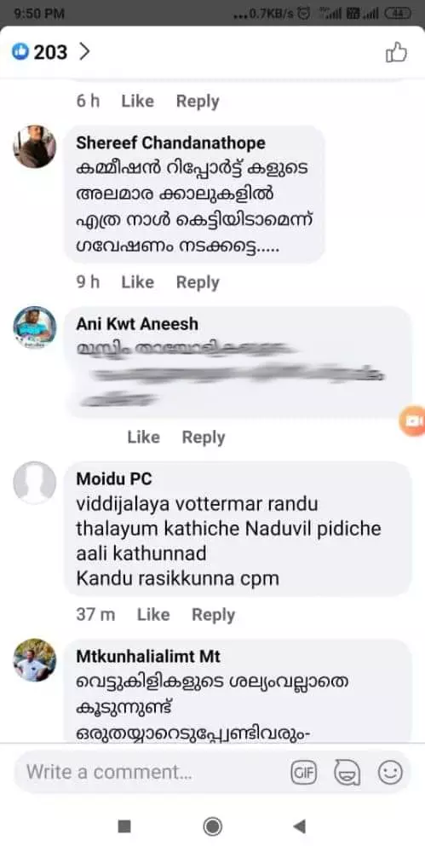Like Moidu PC's comment
425x852 pixels.
point(153,615)
